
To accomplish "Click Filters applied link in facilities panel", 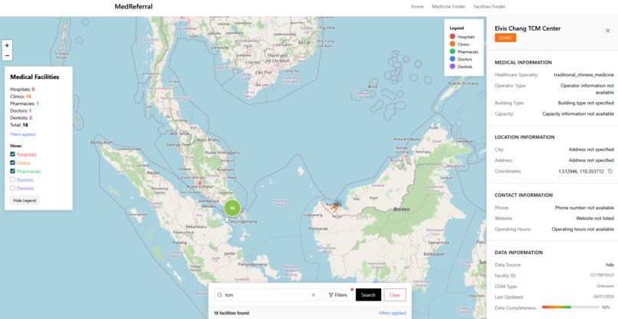I will [23, 134].
